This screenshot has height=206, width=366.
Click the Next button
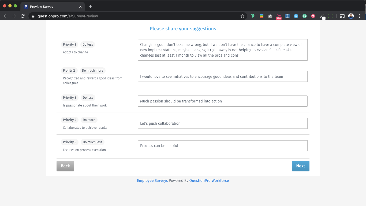click(x=300, y=166)
